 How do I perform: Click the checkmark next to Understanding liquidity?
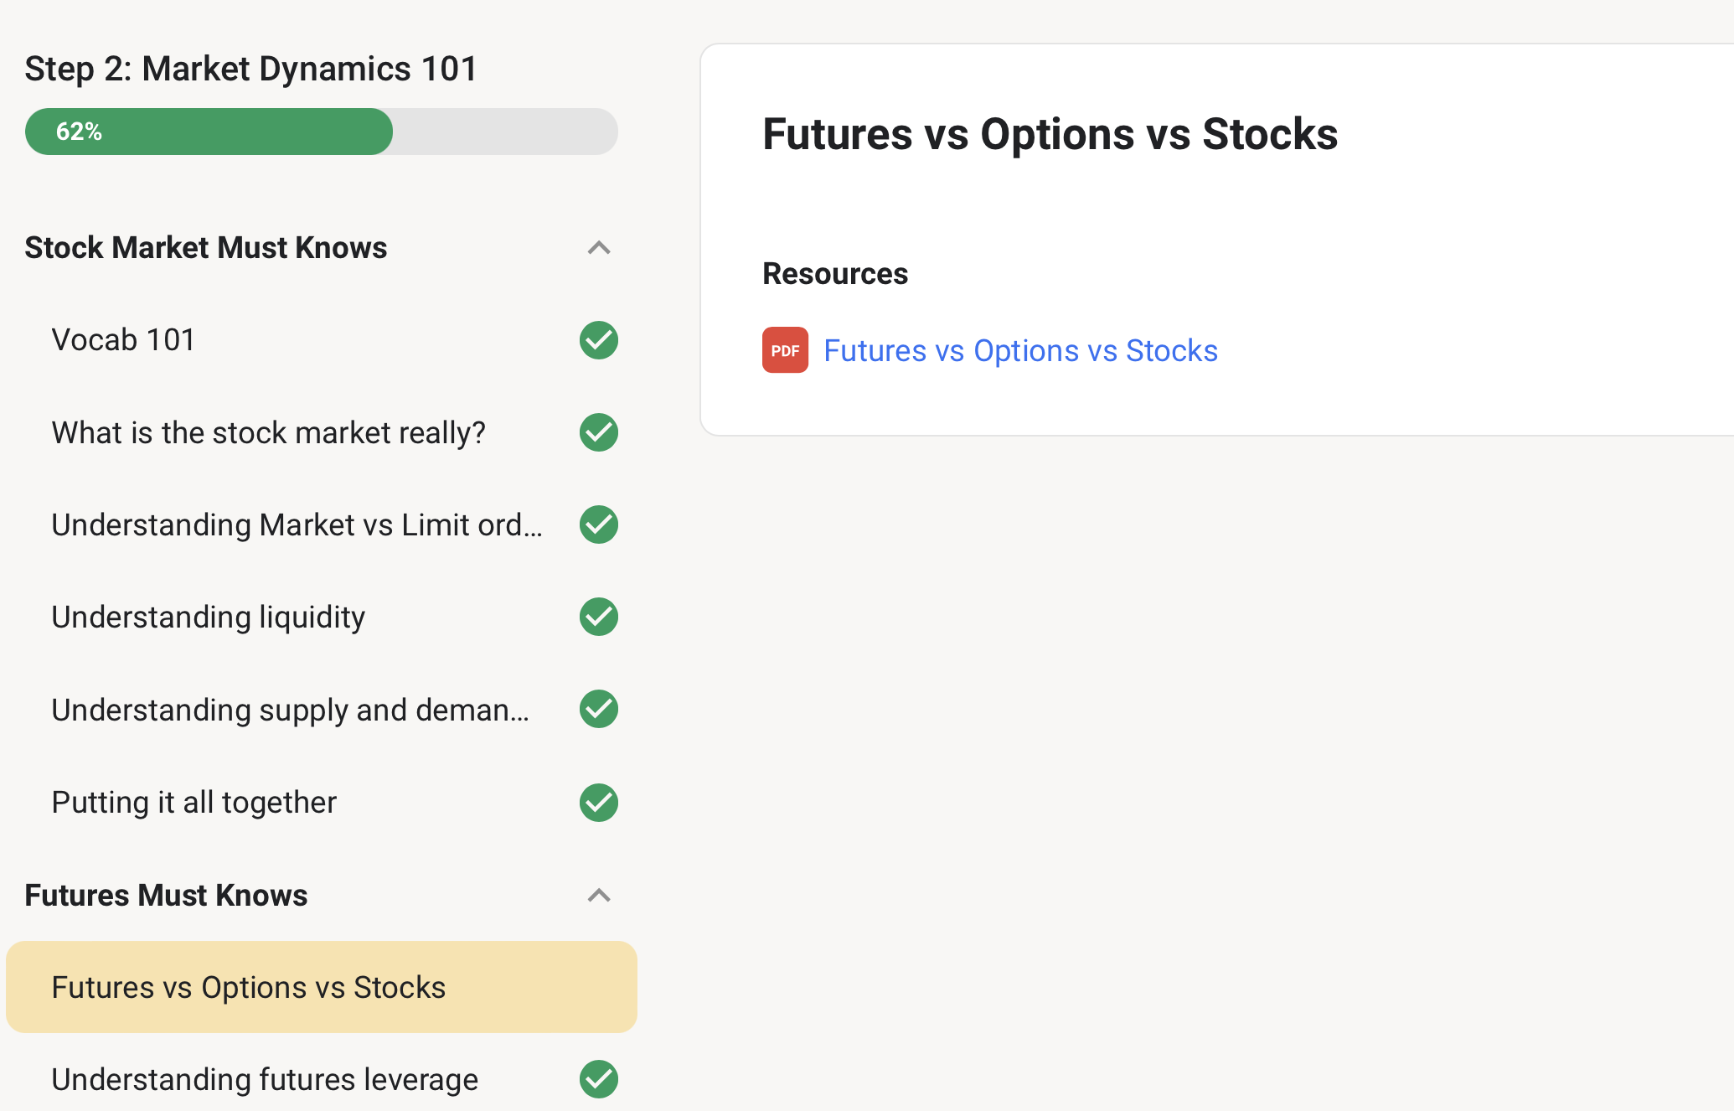598,617
